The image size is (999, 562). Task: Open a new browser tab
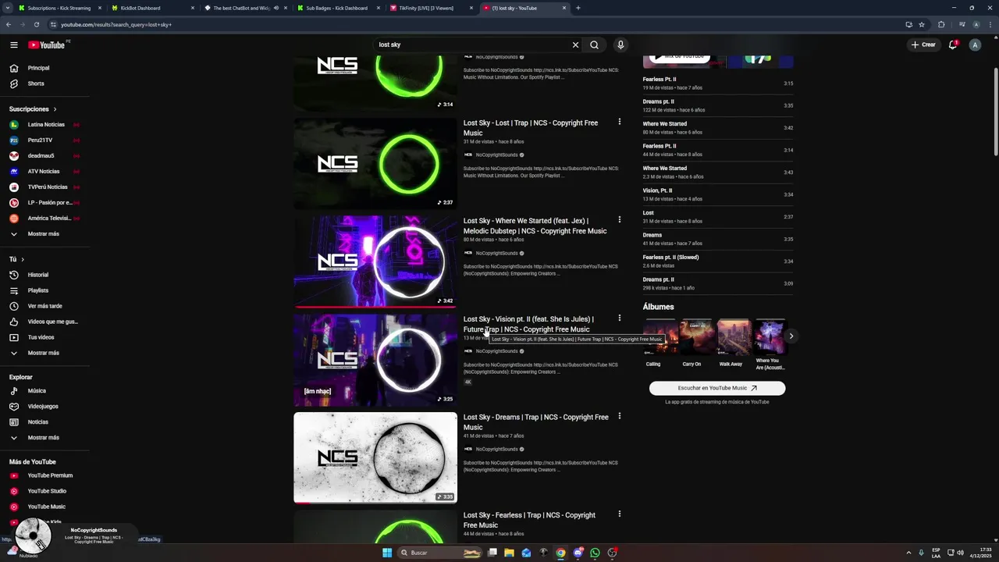click(578, 8)
